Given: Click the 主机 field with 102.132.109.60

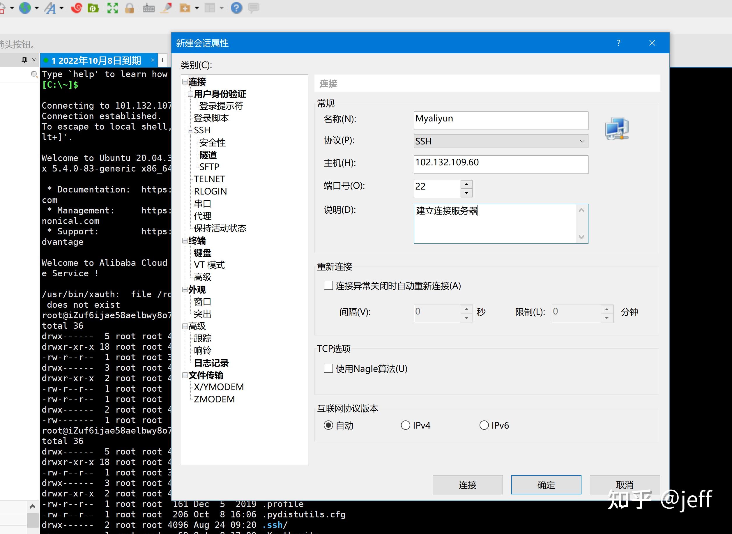Looking at the screenshot, I should click(x=501, y=165).
